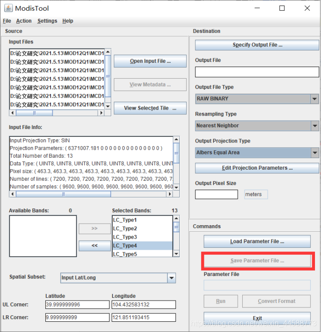
Task: Click Input File Info scroll right arrow
Action: coord(170,194)
